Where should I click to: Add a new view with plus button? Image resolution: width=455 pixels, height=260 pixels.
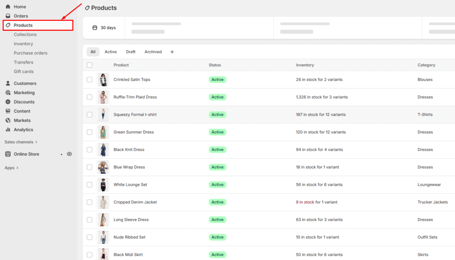click(x=172, y=52)
